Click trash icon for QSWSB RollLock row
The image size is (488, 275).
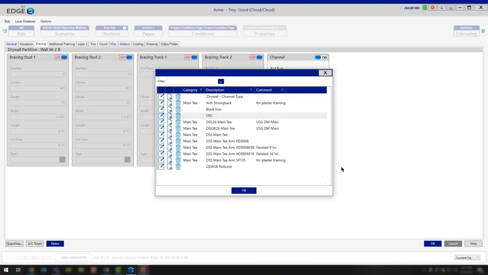click(x=178, y=167)
